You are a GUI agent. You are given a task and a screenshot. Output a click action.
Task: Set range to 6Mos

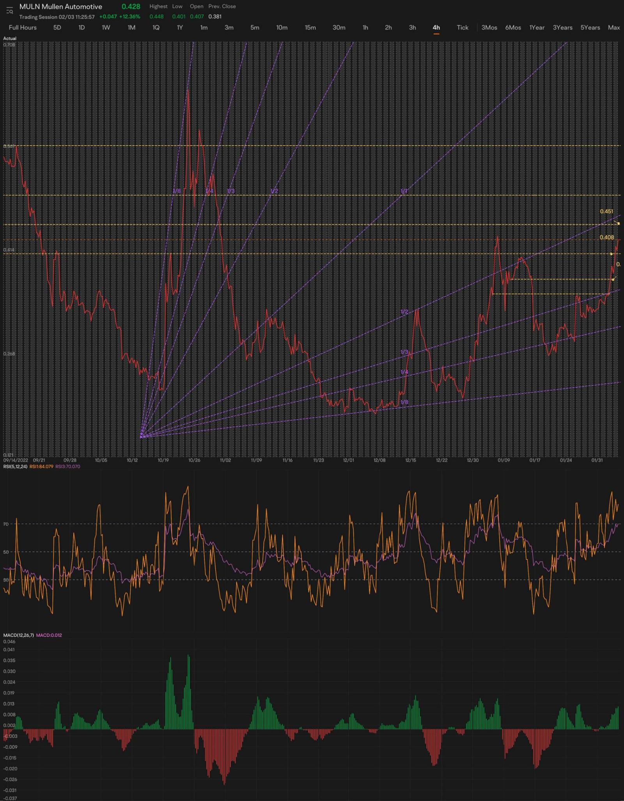513,27
